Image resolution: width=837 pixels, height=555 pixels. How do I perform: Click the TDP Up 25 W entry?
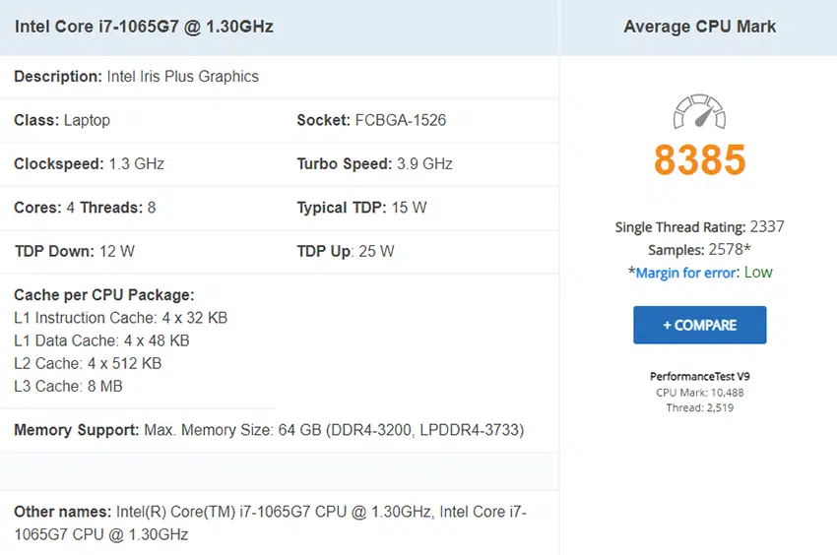pyautogui.click(x=346, y=251)
